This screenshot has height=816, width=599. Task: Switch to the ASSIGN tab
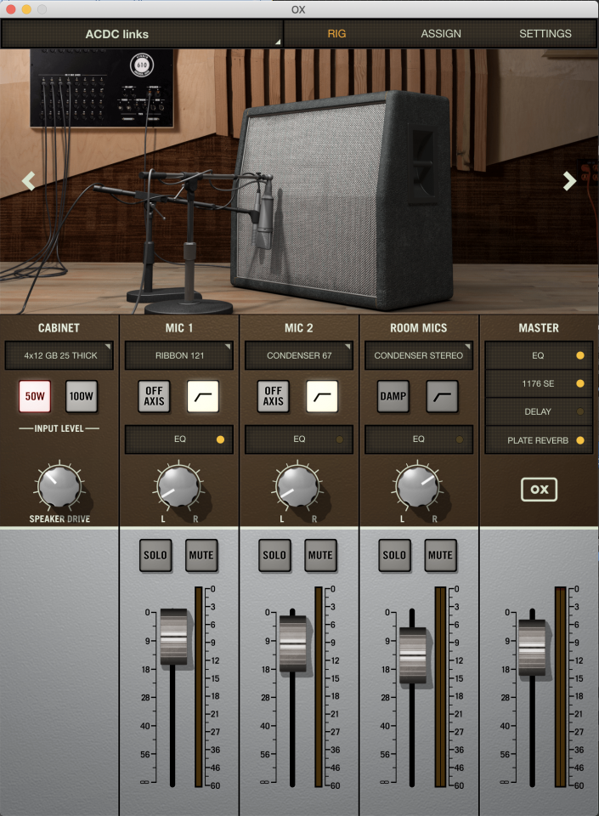tap(441, 34)
